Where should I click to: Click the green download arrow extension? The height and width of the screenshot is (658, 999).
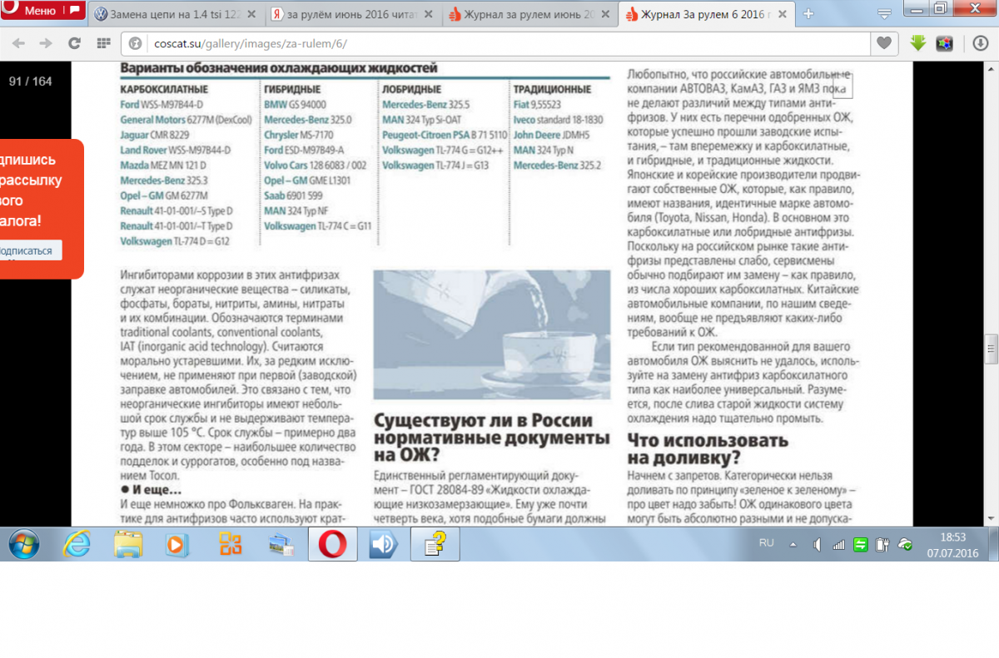pos(918,43)
